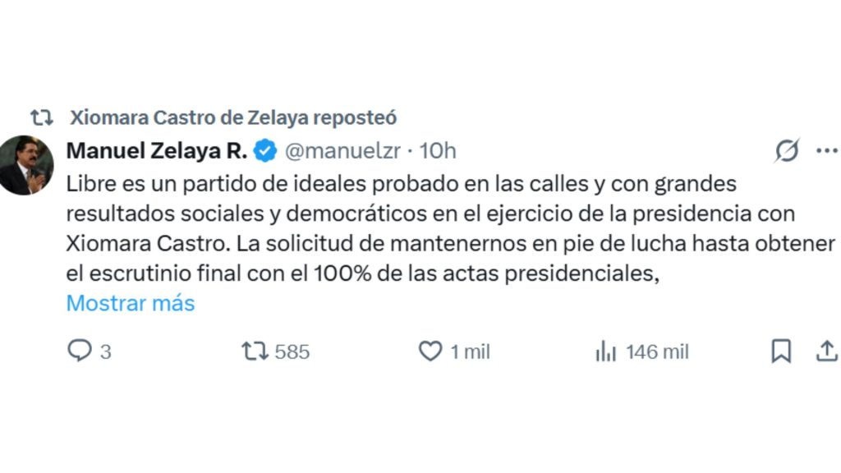Bookmark the tweet with the bookmark icon

tap(780, 351)
